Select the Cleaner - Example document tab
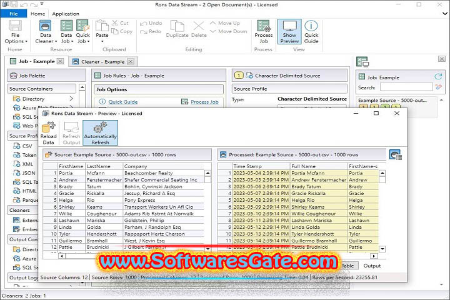 [x=102, y=61]
